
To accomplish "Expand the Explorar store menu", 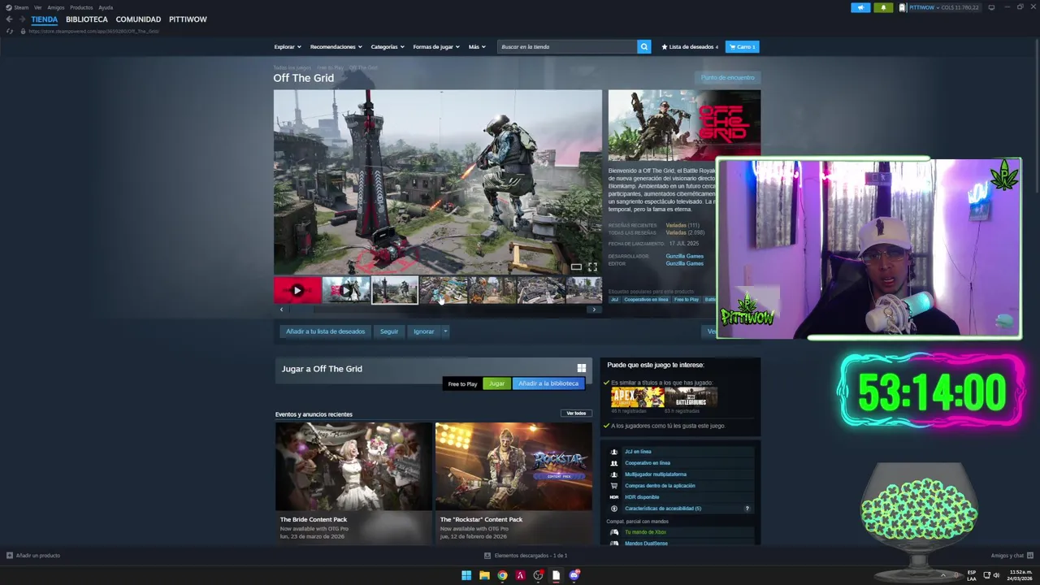I will (288, 47).
